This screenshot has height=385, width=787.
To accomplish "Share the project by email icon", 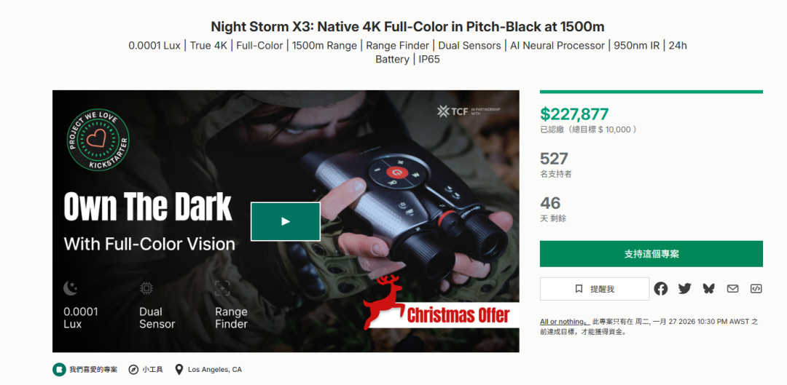I will coord(732,289).
